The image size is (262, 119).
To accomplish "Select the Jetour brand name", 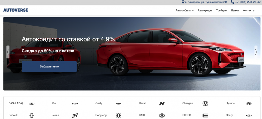I will pyautogui.click(x=56, y=115).
